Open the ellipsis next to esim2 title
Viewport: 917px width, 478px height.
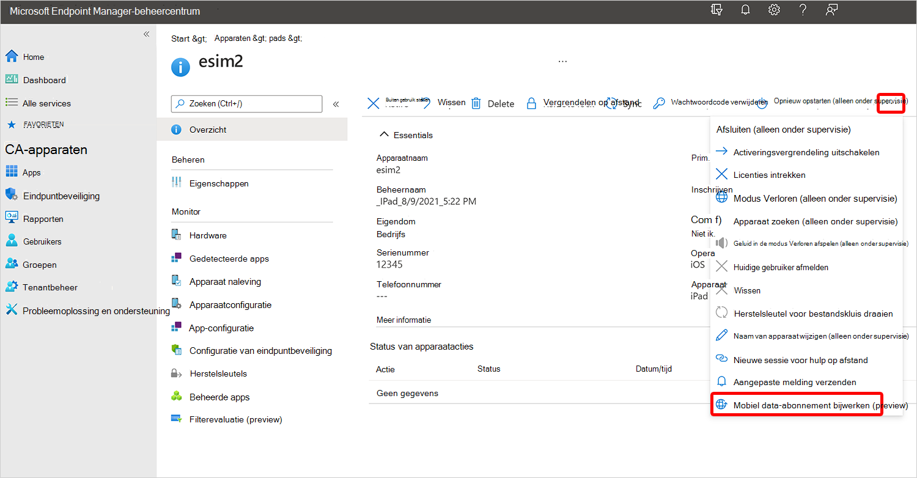click(562, 61)
